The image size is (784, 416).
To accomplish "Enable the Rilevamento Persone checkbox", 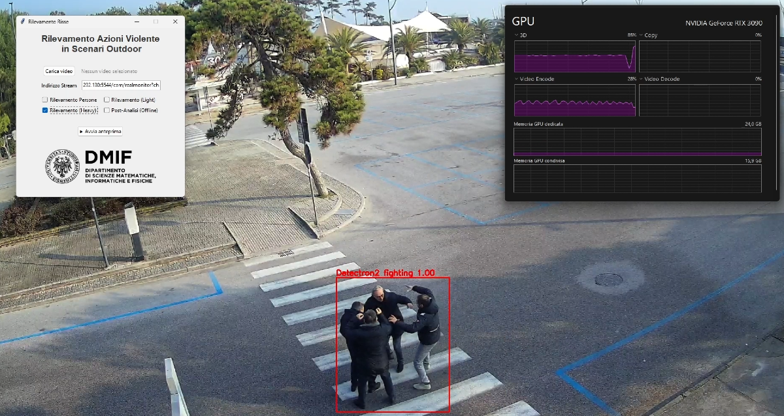I will (45, 100).
